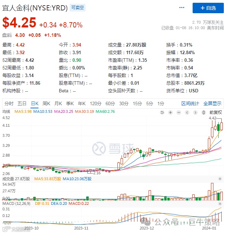Click the 2.70 万球友关注 followers text
The image size is (229, 234).
(x=208, y=22)
